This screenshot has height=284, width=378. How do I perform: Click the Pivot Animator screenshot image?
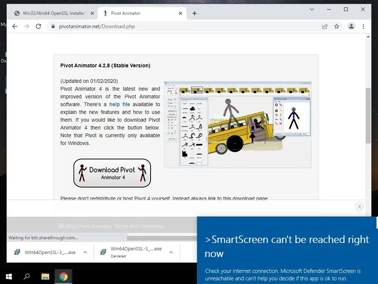pos(238,125)
